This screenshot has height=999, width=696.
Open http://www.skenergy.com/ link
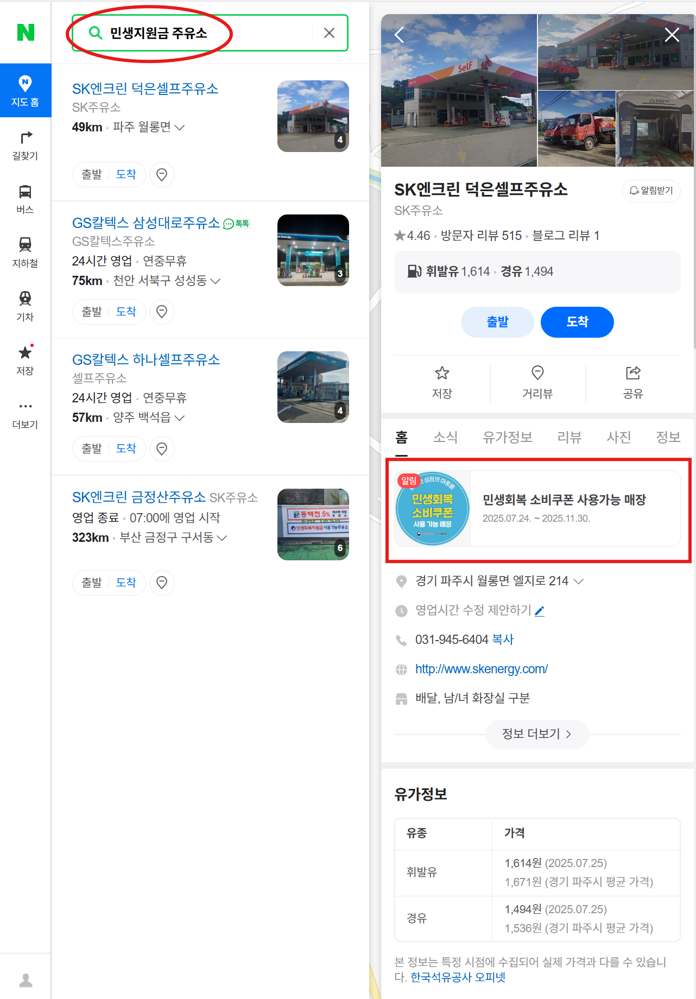pos(482,669)
